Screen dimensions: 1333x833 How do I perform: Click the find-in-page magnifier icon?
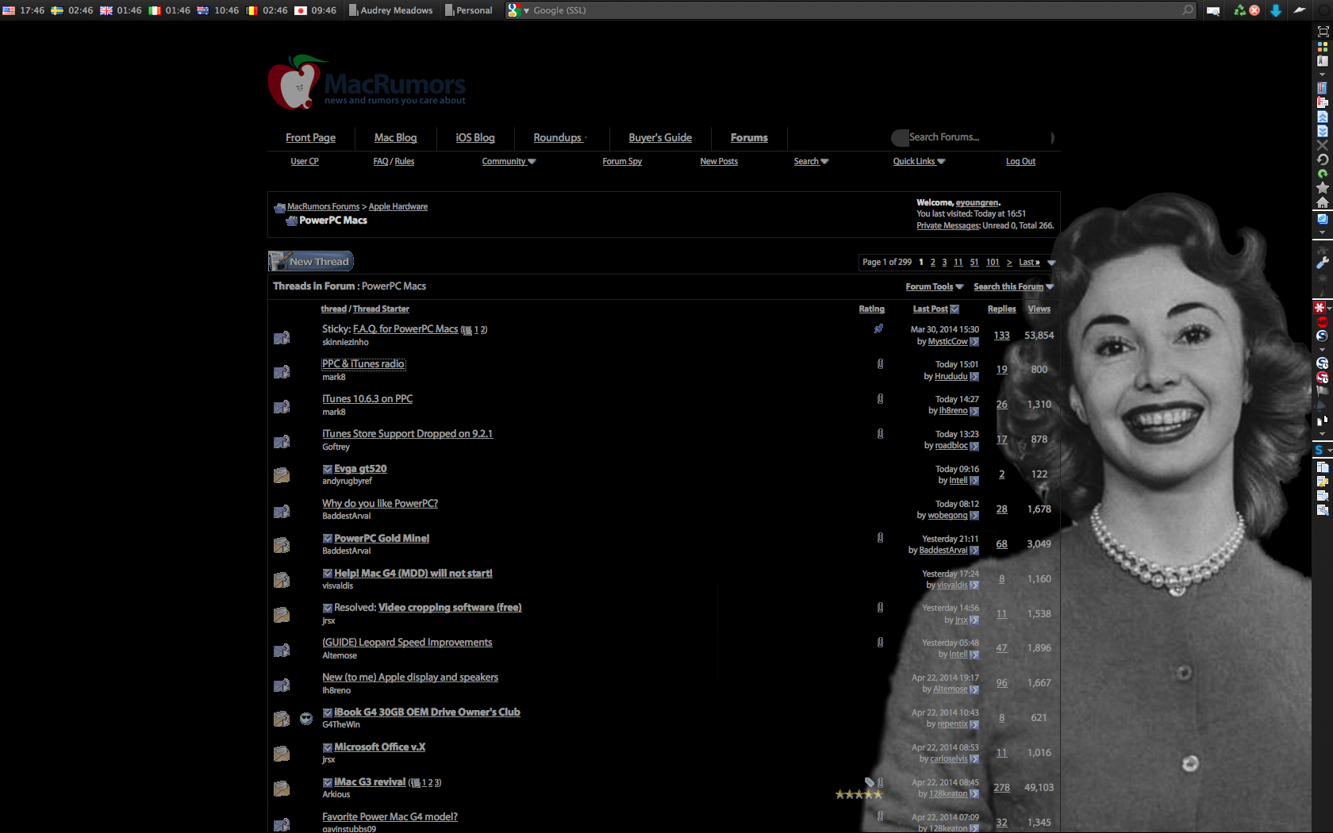click(1213, 10)
